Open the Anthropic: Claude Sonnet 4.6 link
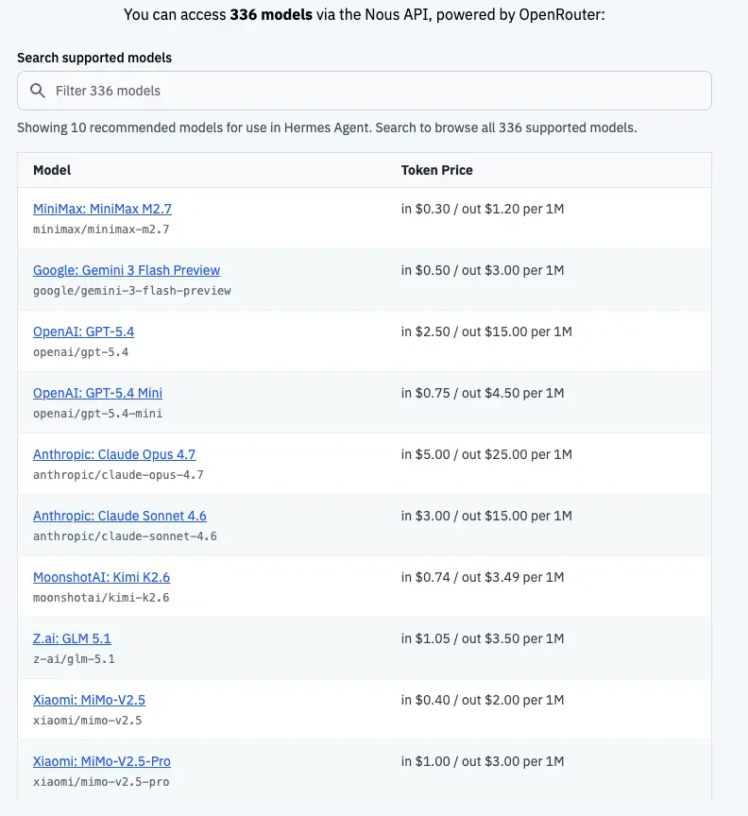This screenshot has width=748, height=816. [x=120, y=516]
